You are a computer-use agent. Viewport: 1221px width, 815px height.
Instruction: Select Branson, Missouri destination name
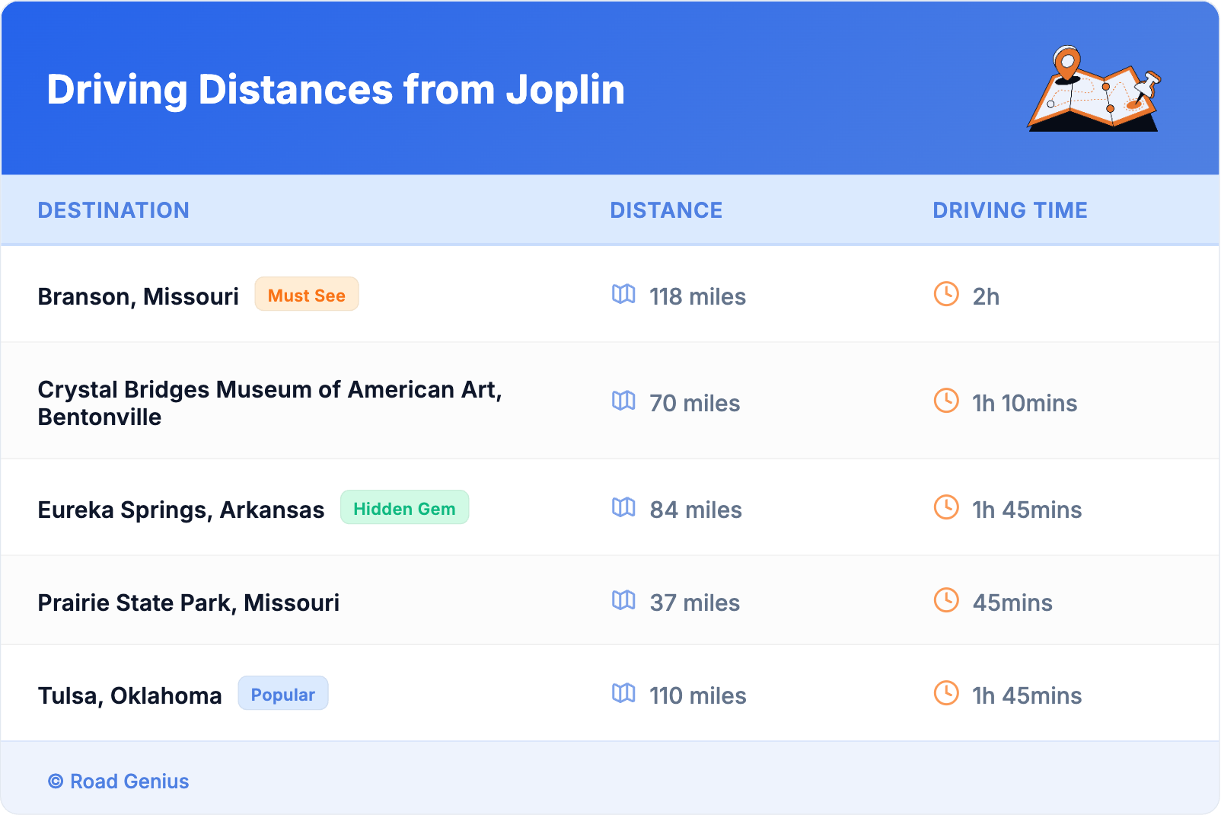[x=138, y=296]
